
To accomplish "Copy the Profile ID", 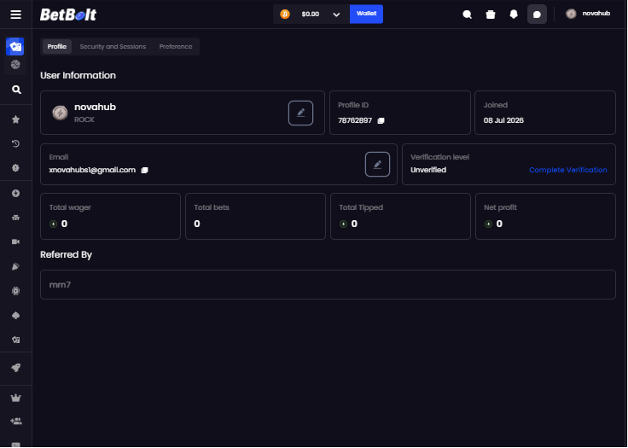I will (381, 120).
